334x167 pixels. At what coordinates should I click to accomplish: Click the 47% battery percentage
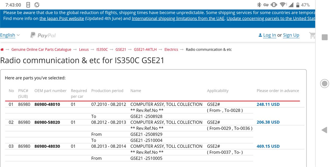(305, 5)
